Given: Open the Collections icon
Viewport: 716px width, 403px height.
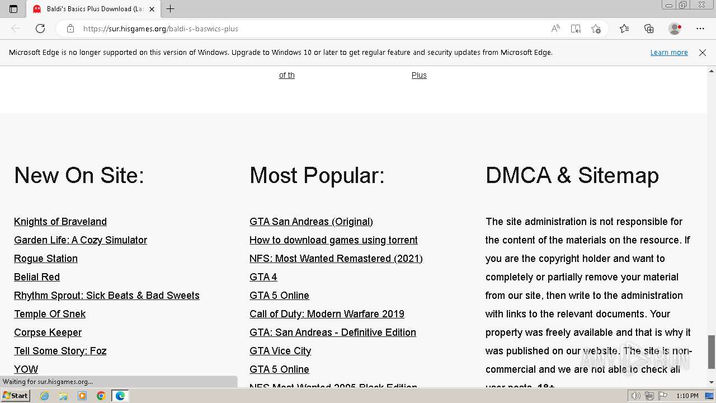Looking at the screenshot, I should pos(649,29).
